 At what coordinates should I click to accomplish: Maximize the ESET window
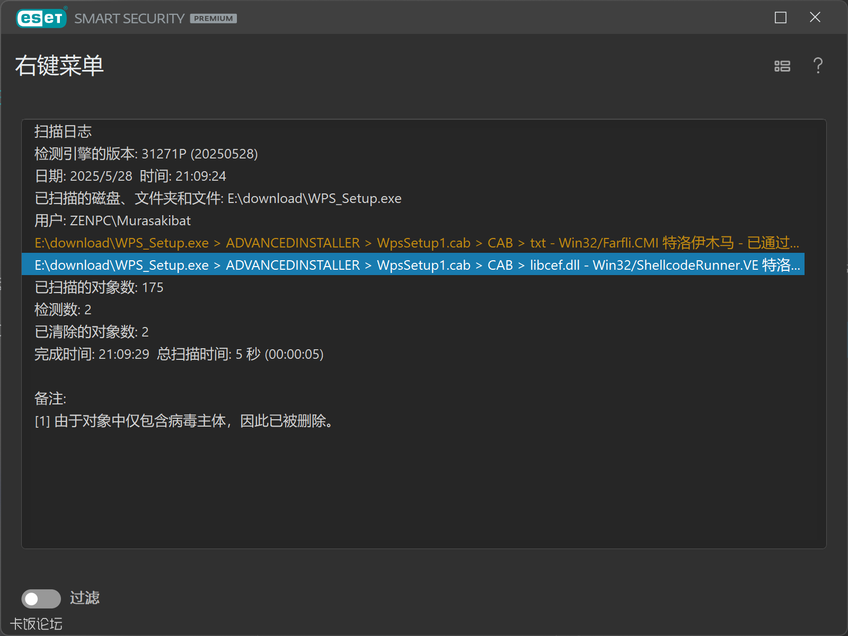point(780,17)
